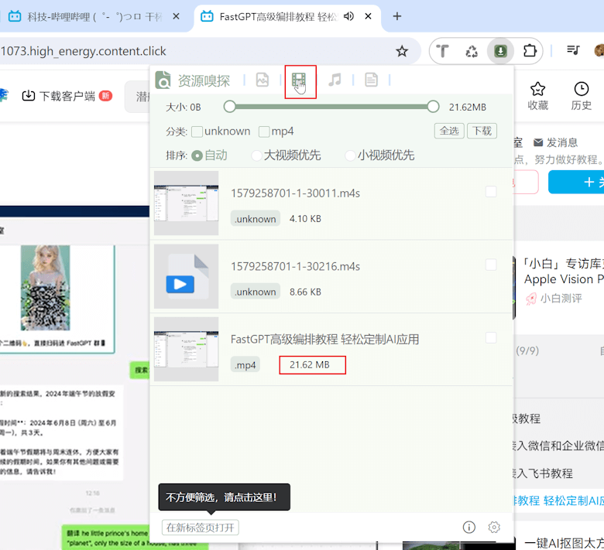Click the 下载 button in sniffer popup
This screenshot has width=604, height=550.
[x=482, y=131]
